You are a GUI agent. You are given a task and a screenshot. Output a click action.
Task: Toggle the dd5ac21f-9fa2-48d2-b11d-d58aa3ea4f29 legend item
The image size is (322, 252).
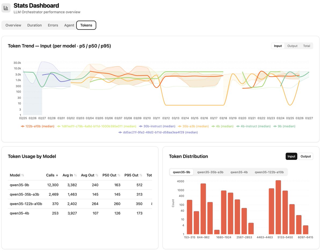158,132
